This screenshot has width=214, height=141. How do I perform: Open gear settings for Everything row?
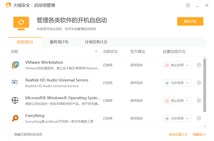[199, 118]
